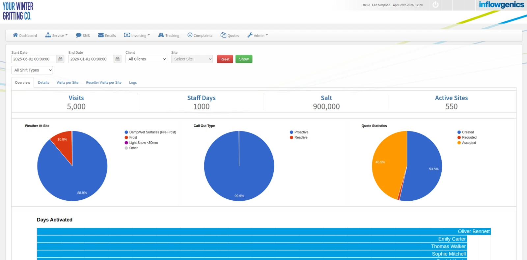527x260 pixels.
Task: Click the SMS speech bubble icon
Action: [x=78, y=35]
